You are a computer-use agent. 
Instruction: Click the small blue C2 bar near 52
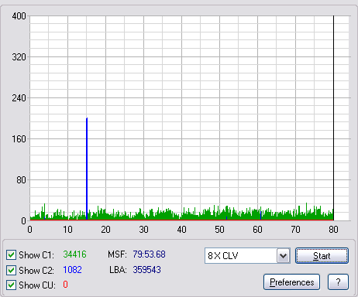point(226,218)
